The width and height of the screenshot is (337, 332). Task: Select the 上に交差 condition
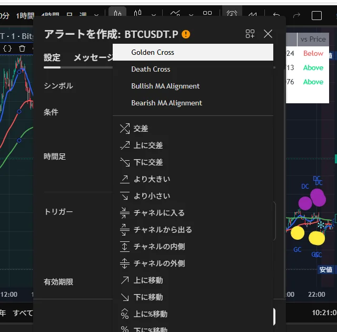(148, 145)
